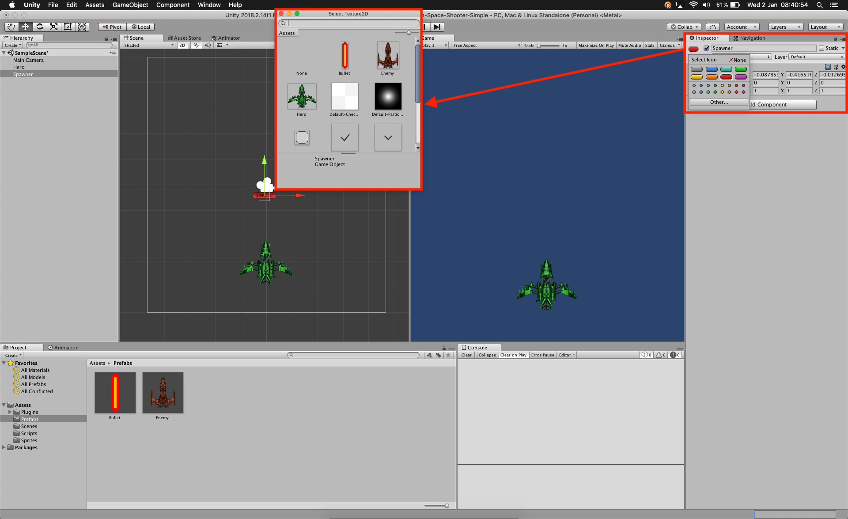This screenshot has width=848, height=519.
Task: Select the Rotate tool
Action: click(x=39, y=27)
